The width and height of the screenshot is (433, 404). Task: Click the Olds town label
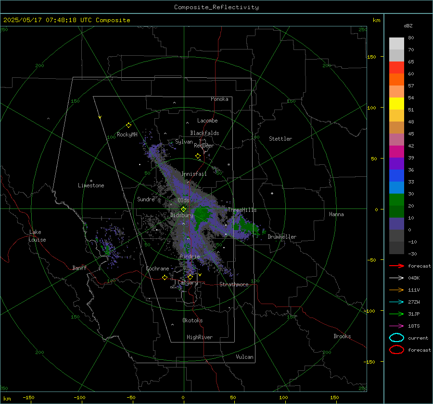pyautogui.click(x=183, y=200)
